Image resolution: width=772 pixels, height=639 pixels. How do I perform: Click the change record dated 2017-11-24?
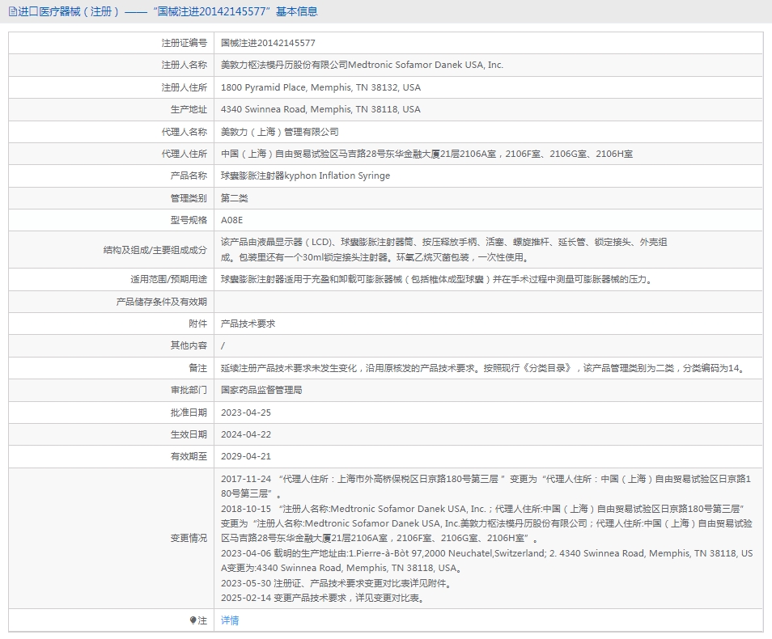tap(486, 486)
